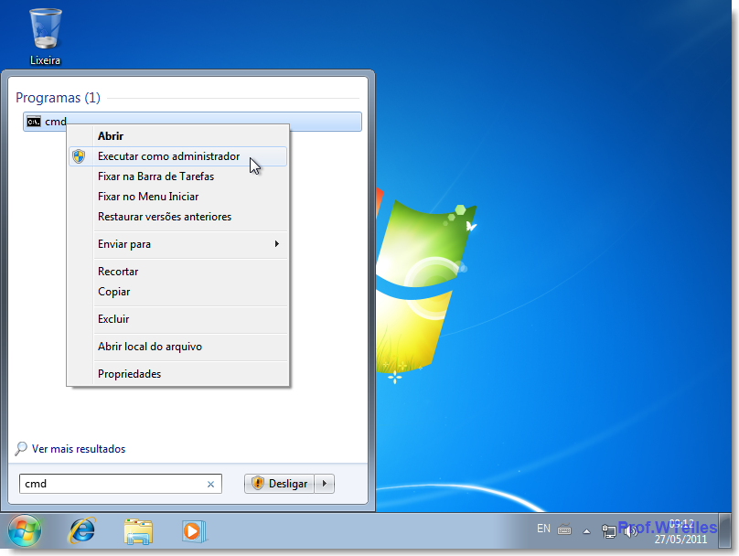Click the Programas (1) header

tap(58, 98)
